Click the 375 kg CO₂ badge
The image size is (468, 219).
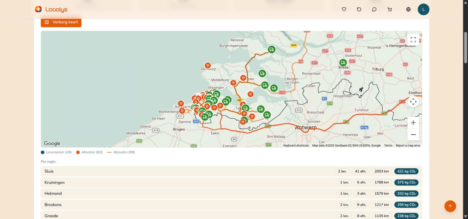point(406,182)
